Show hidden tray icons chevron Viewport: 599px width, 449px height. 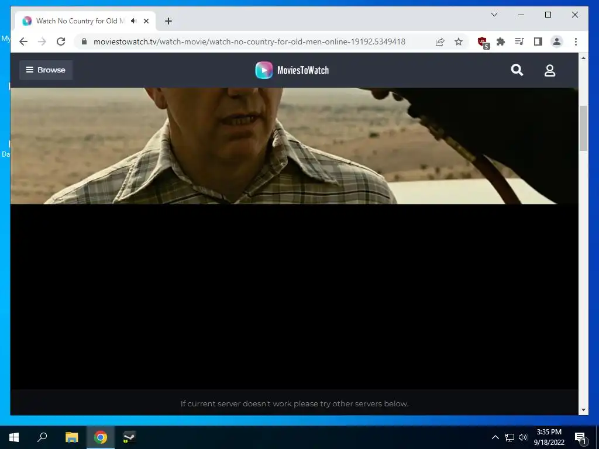click(495, 437)
